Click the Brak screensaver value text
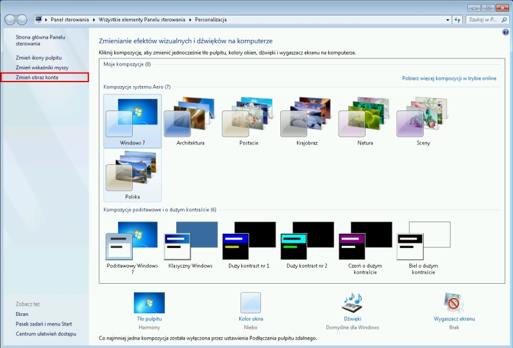This screenshot has width=513, height=348. [454, 327]
